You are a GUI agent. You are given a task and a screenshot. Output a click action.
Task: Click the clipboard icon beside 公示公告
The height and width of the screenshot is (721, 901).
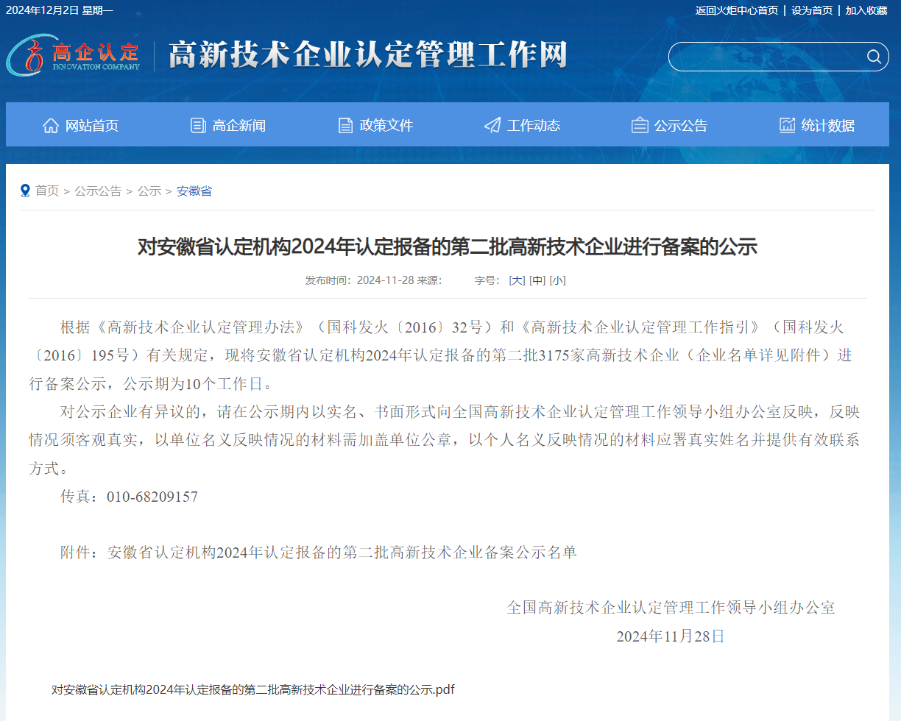[640, 125]
